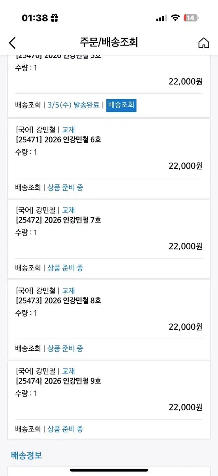
Task: Tap 상품 준비 중 under 인강민철 9호
Action: [x=65, y=429]
